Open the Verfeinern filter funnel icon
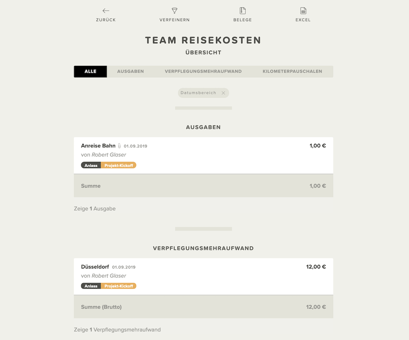The height and width of the screenshot is (340, 409). click(x=175, y=11)
